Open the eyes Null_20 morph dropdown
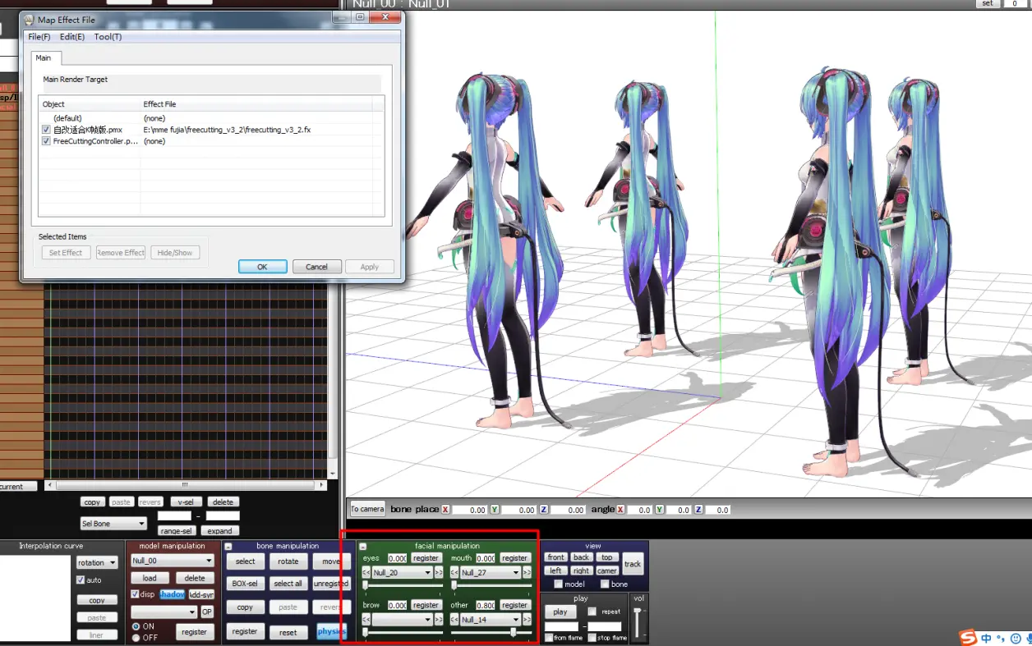Viewport: 1032px width, 646px height. point(403,573)
